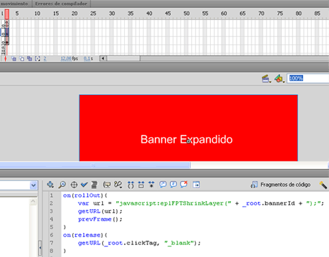Click frame 75 on timeline ruler
The height and width of the screenshot is (257, 329).
(x=280, y=13)
